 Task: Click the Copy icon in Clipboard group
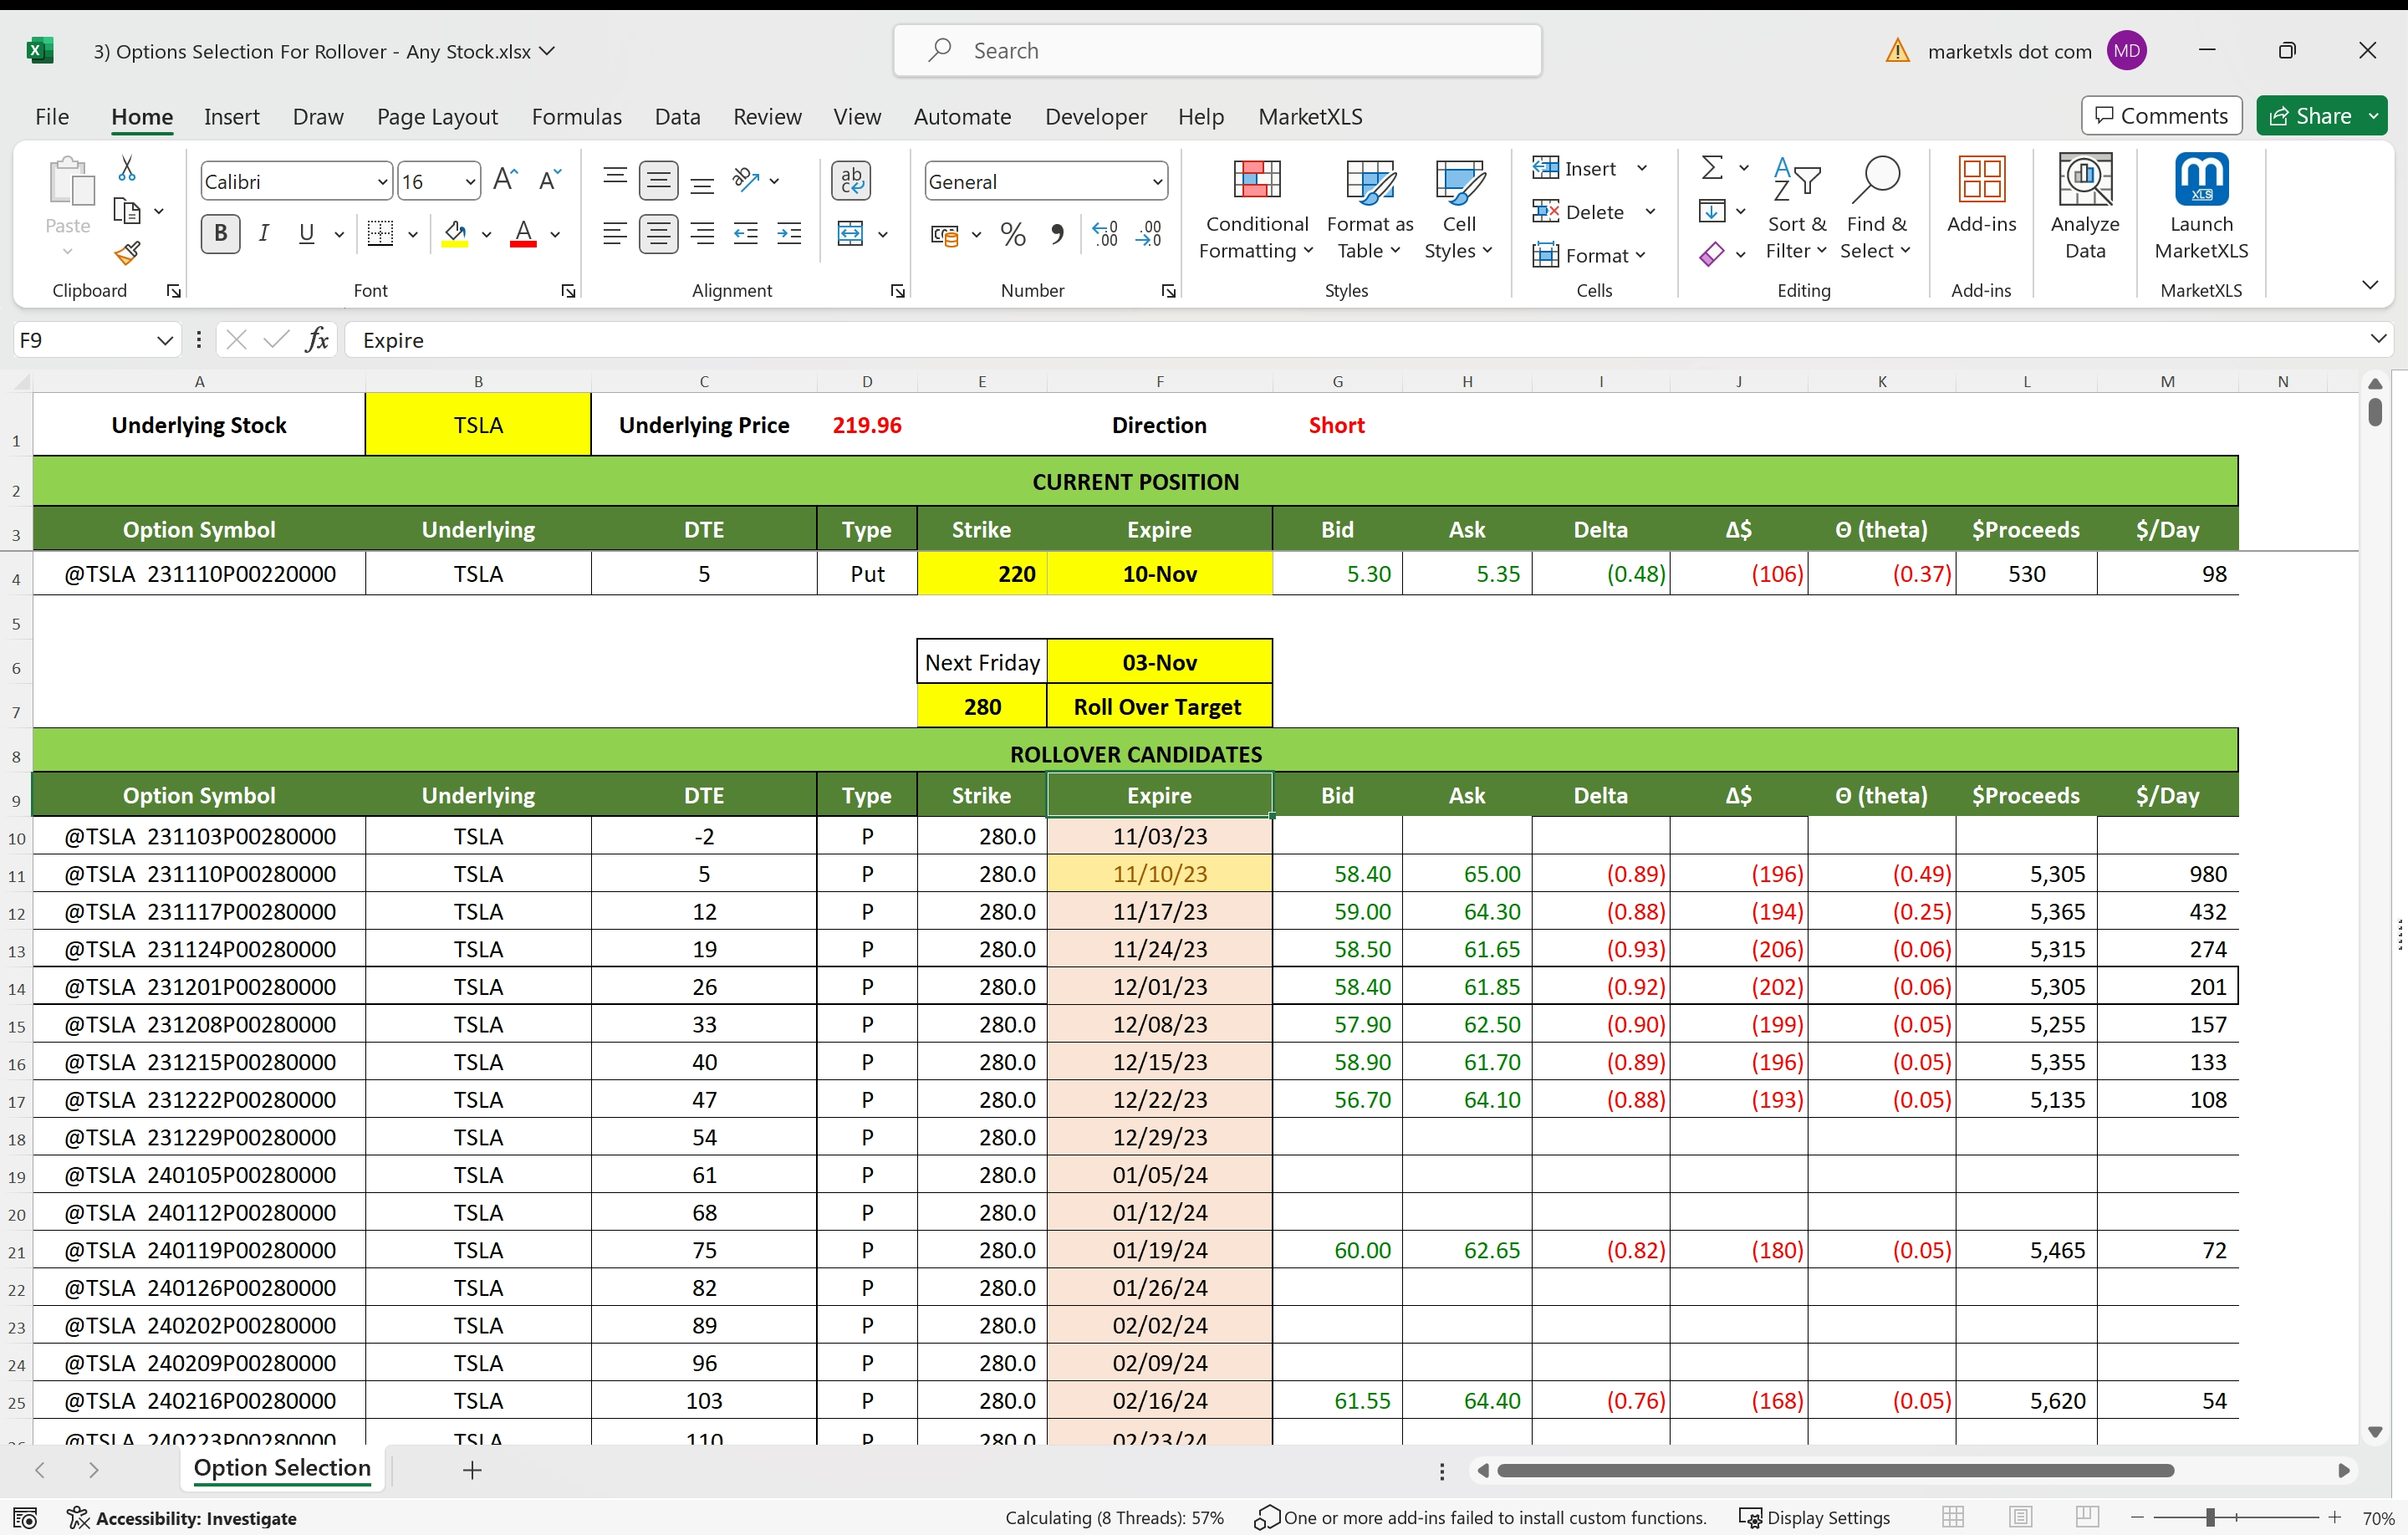tap(127, 211)
